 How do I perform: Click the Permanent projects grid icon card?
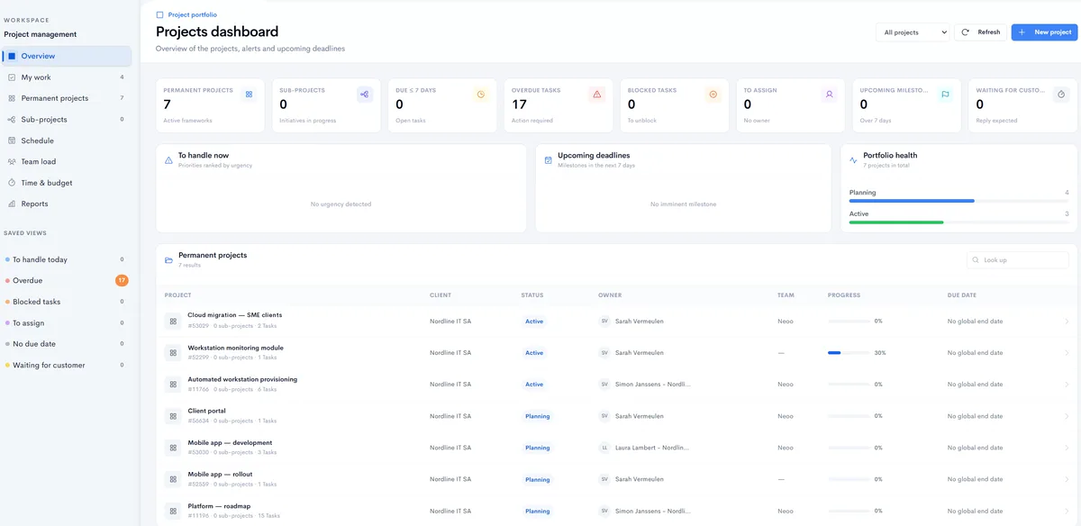(x=250, y=94)
